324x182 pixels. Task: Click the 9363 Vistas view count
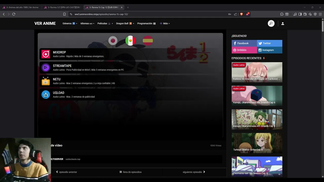[216, 146]
